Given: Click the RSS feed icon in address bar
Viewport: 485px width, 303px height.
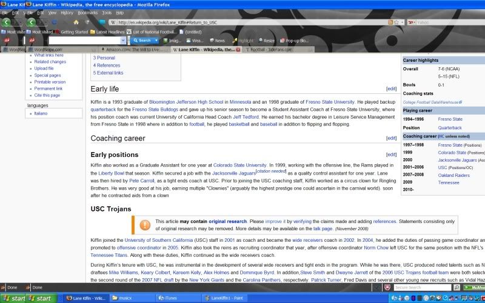Looking at the screenshot, I should tap(390, 22).
